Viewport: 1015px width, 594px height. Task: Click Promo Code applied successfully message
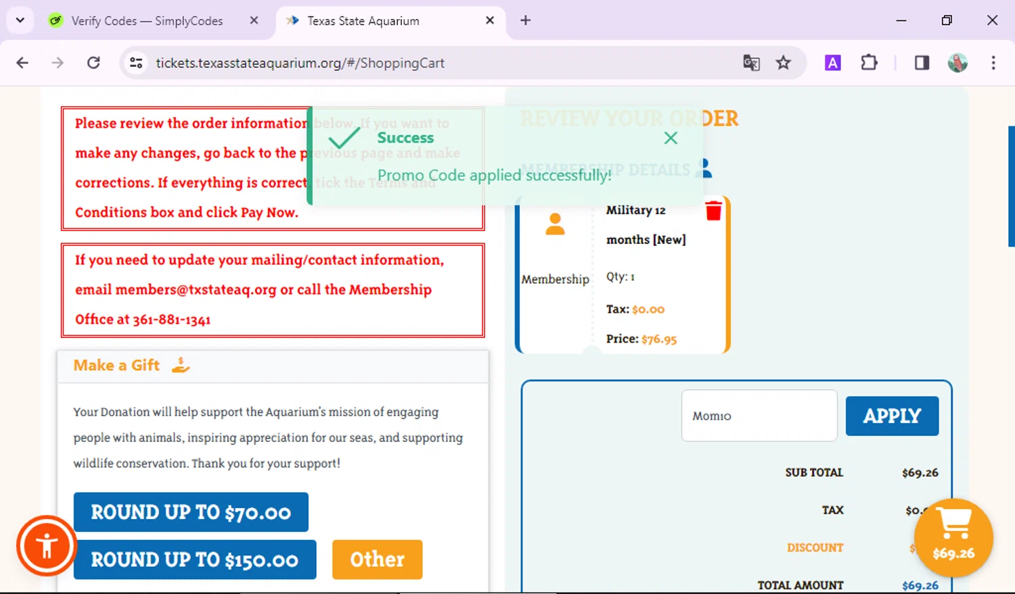click(x=494, y=176)
